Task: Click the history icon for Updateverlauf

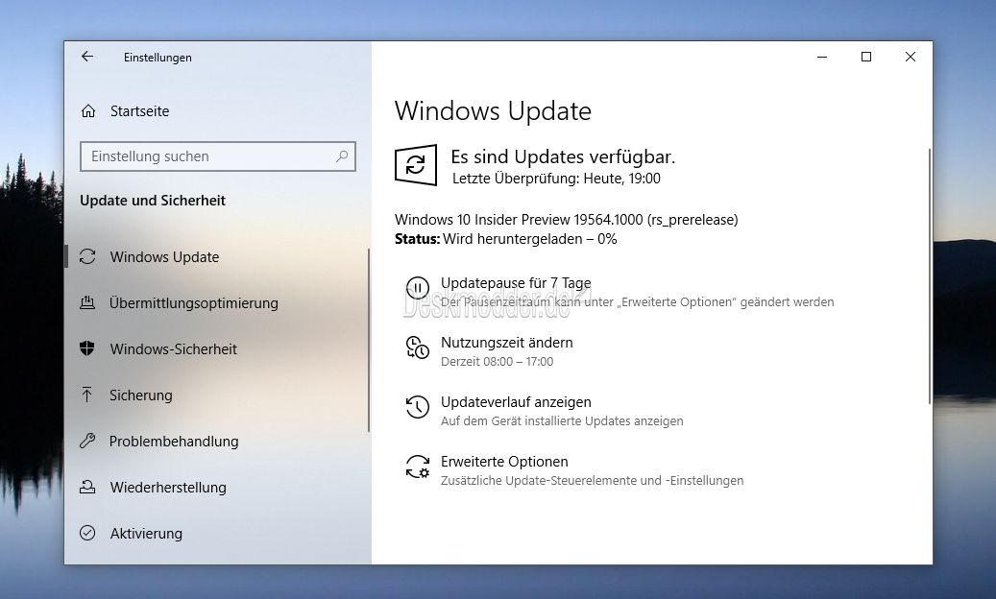Action: 418,407
